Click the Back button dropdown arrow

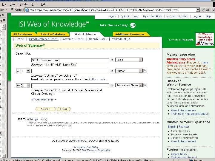[x=7, y=10]
